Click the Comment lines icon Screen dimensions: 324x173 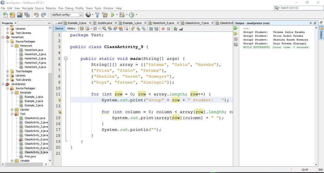click(175, 29)
